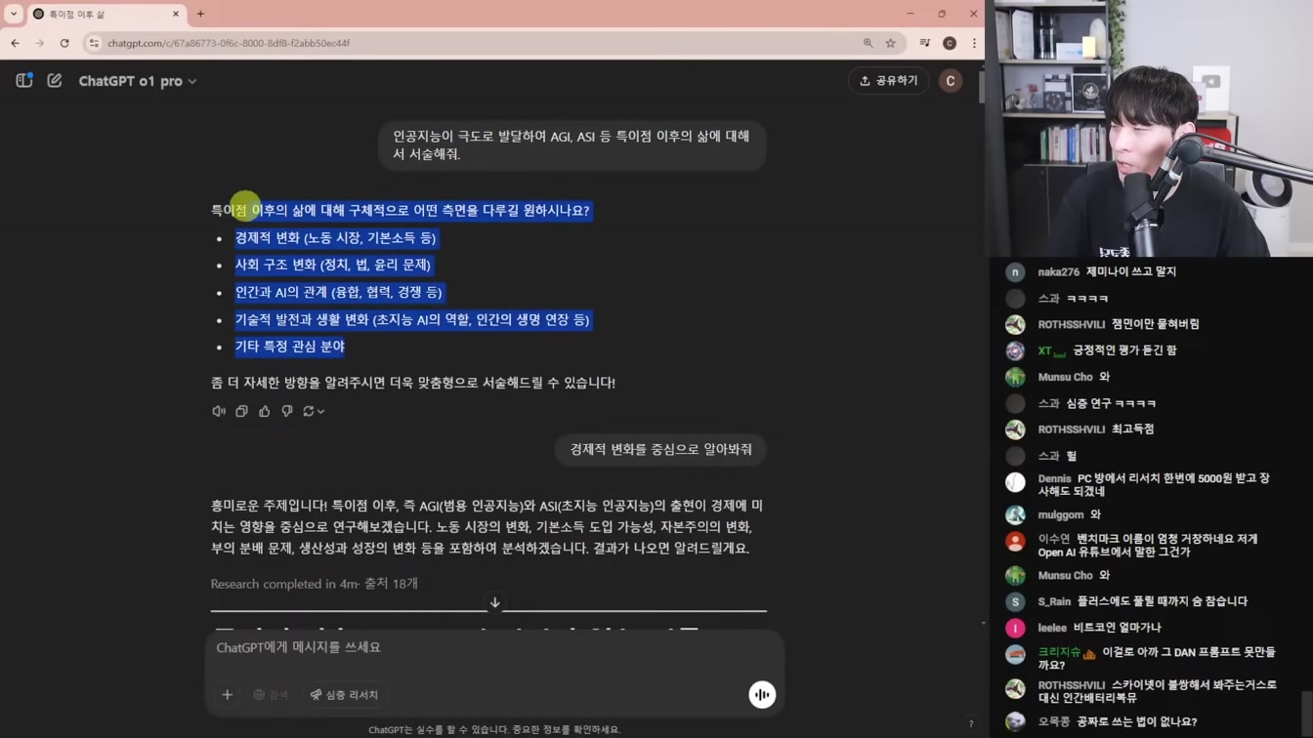Click the zoom magnifier icon in address bar
1313x738 pixels.
(868, 43)
